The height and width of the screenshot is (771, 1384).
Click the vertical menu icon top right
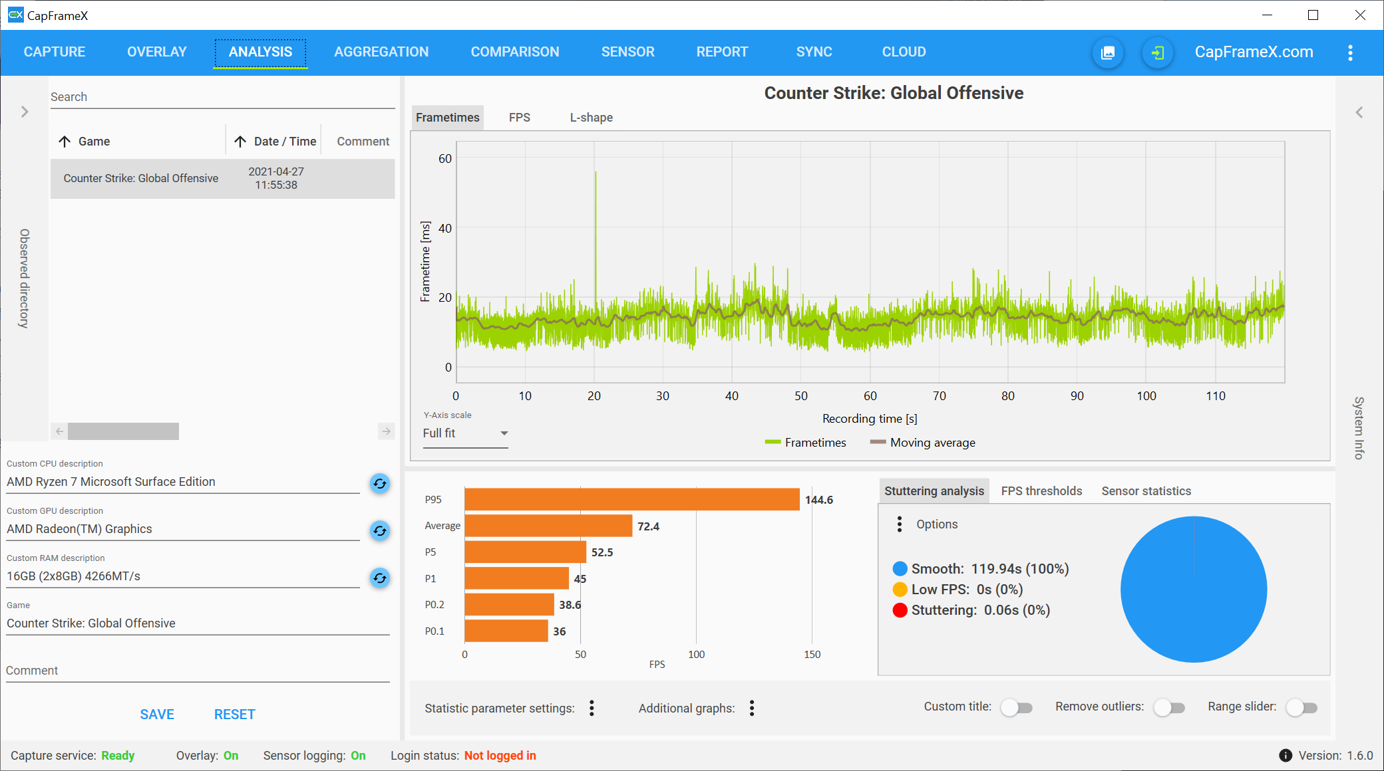1351,53
